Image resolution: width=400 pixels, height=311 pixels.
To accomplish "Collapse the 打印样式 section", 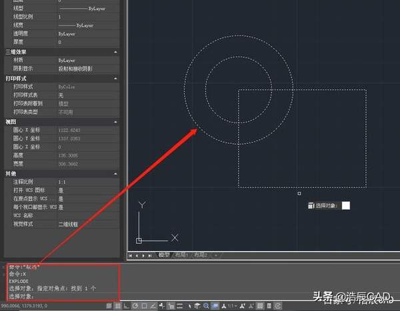I will coord(115,79).
